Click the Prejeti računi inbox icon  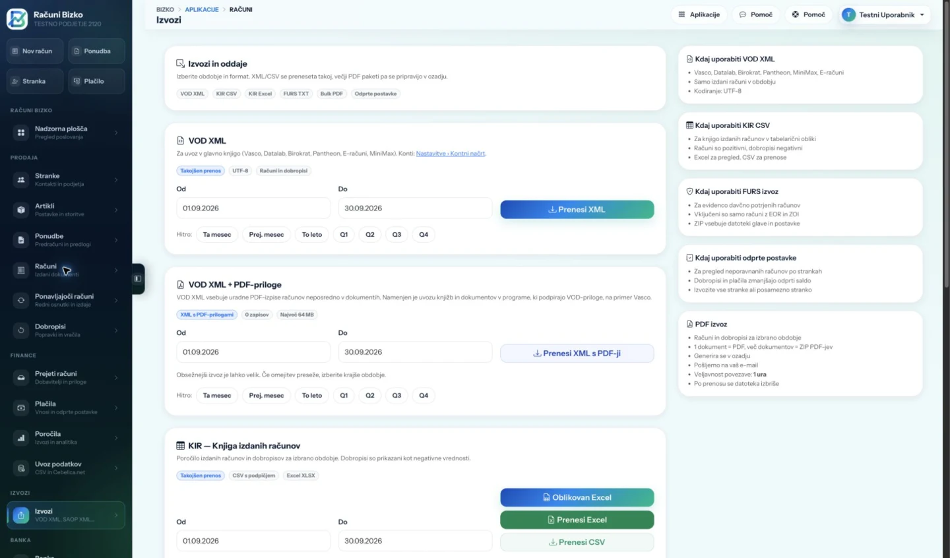pos(21,377)
